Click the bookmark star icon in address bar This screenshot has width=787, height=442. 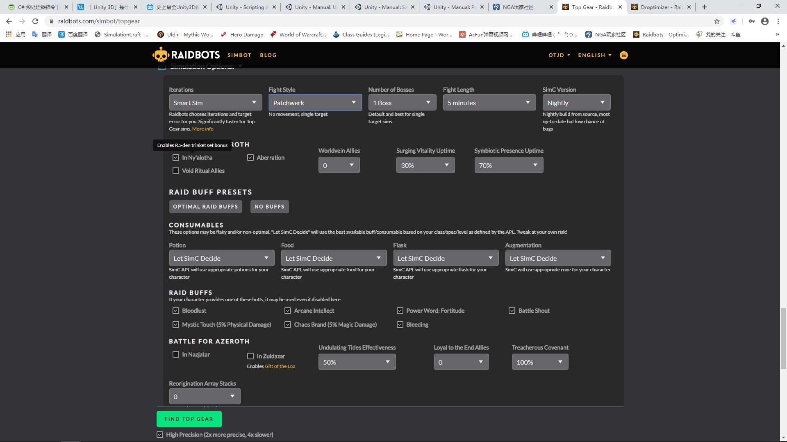coord(716,21)
